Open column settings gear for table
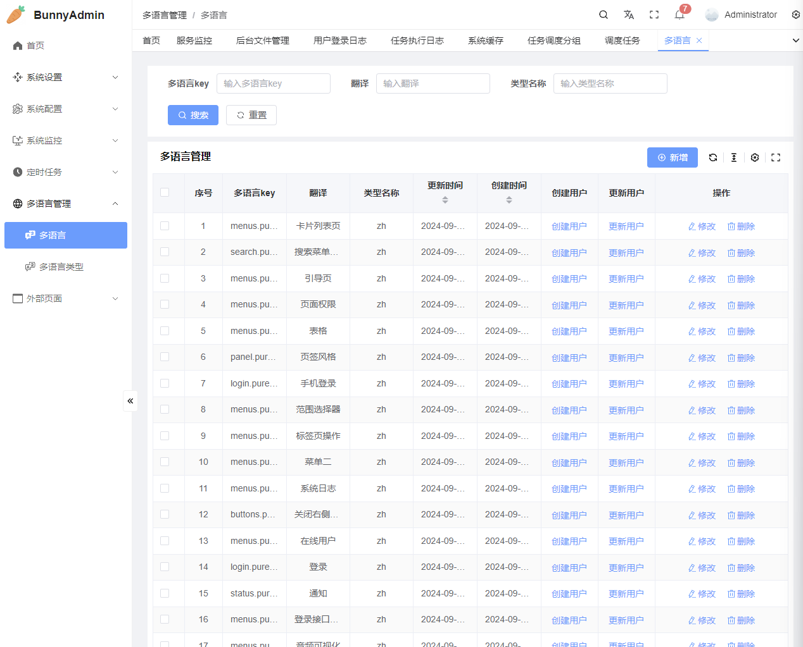Image resolution: width=803 pixels, height=647 pixels. click(755, 157)
